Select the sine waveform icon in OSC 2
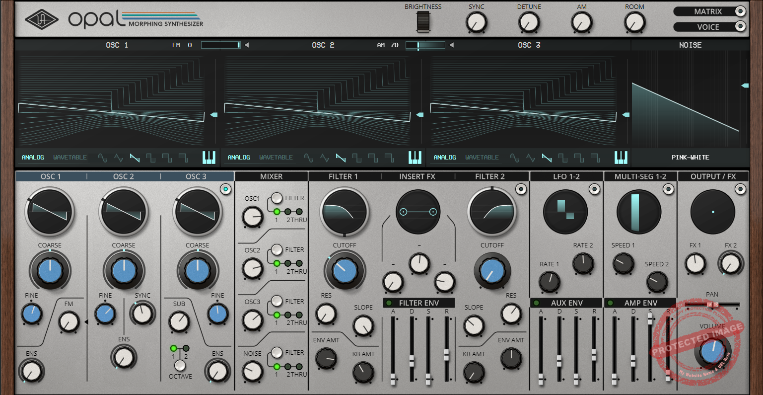 [x=308, y=158]
